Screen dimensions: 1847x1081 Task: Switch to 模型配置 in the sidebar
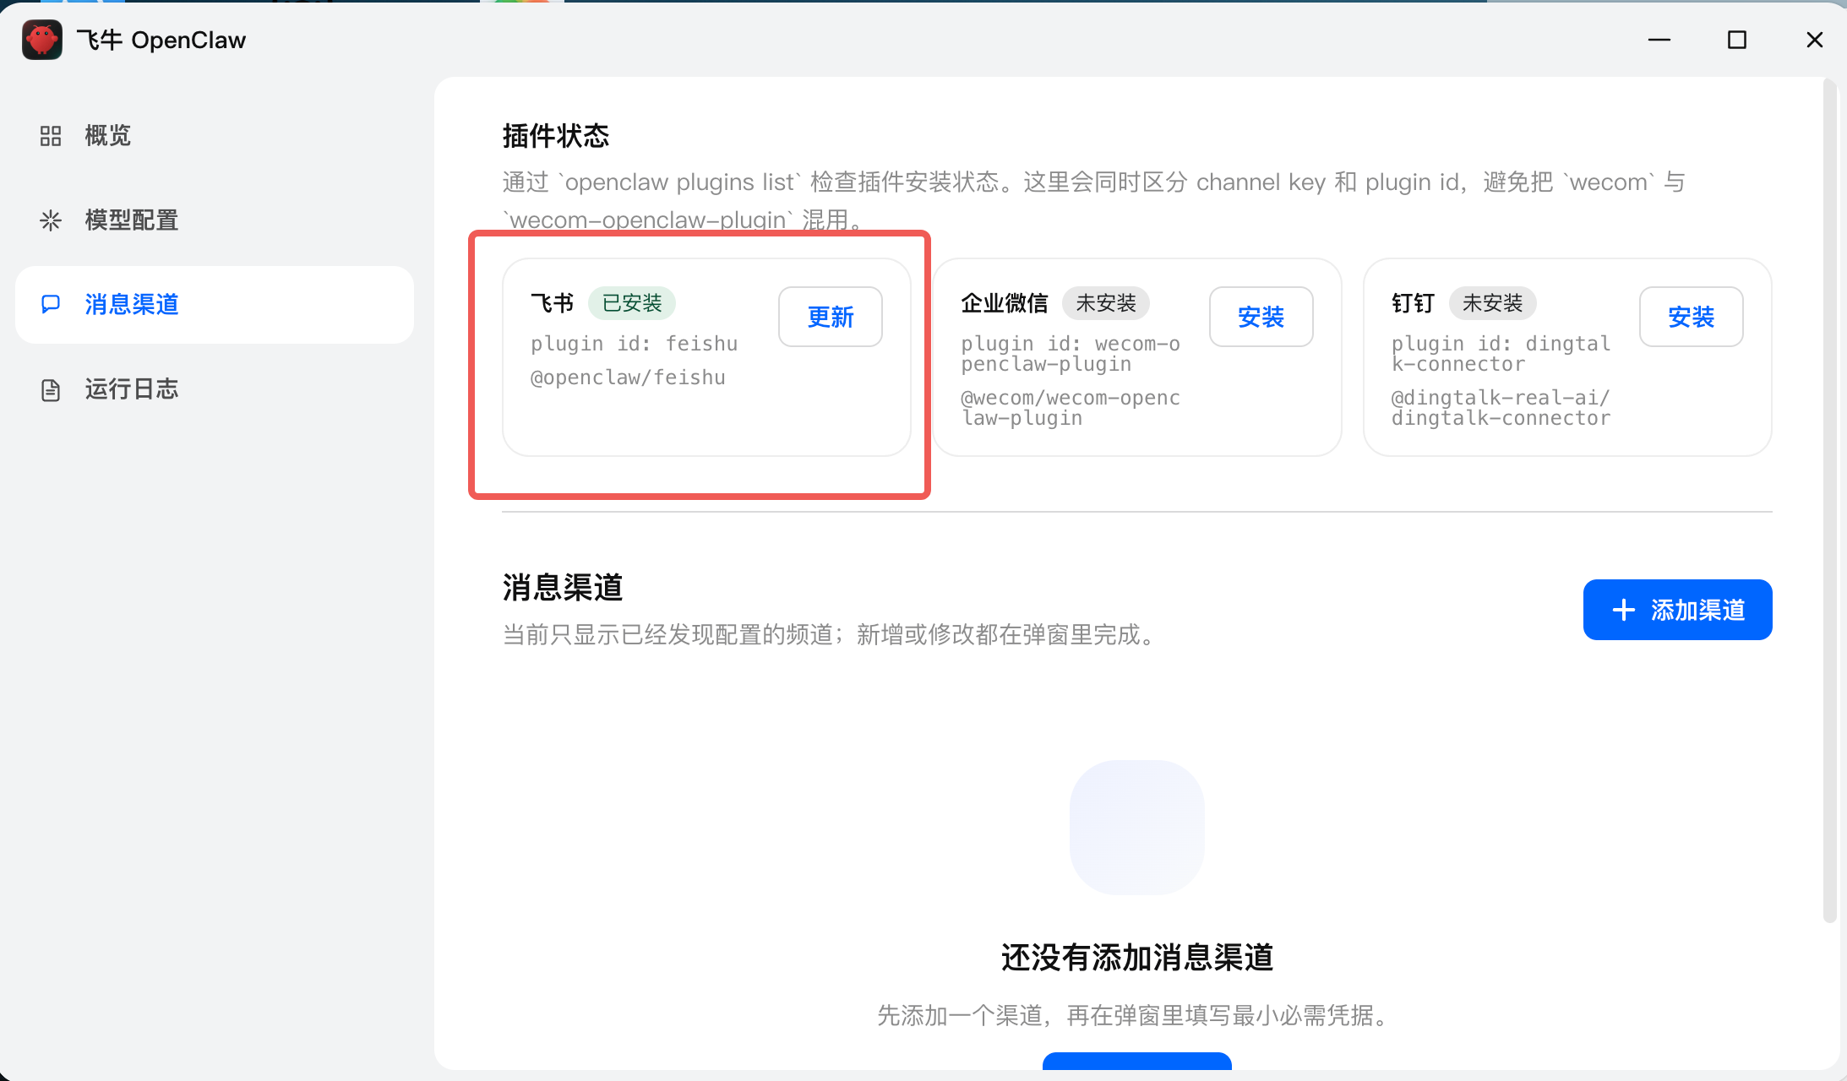point(132,220)
